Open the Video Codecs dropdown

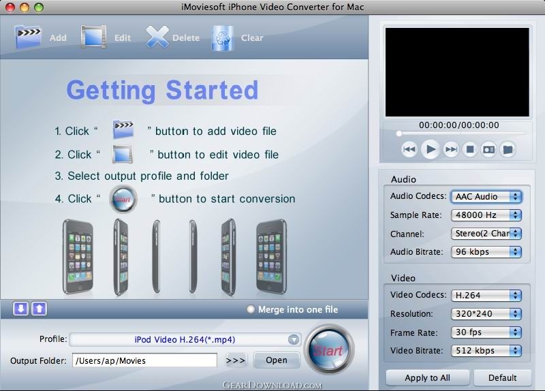(x=486, y=295)
